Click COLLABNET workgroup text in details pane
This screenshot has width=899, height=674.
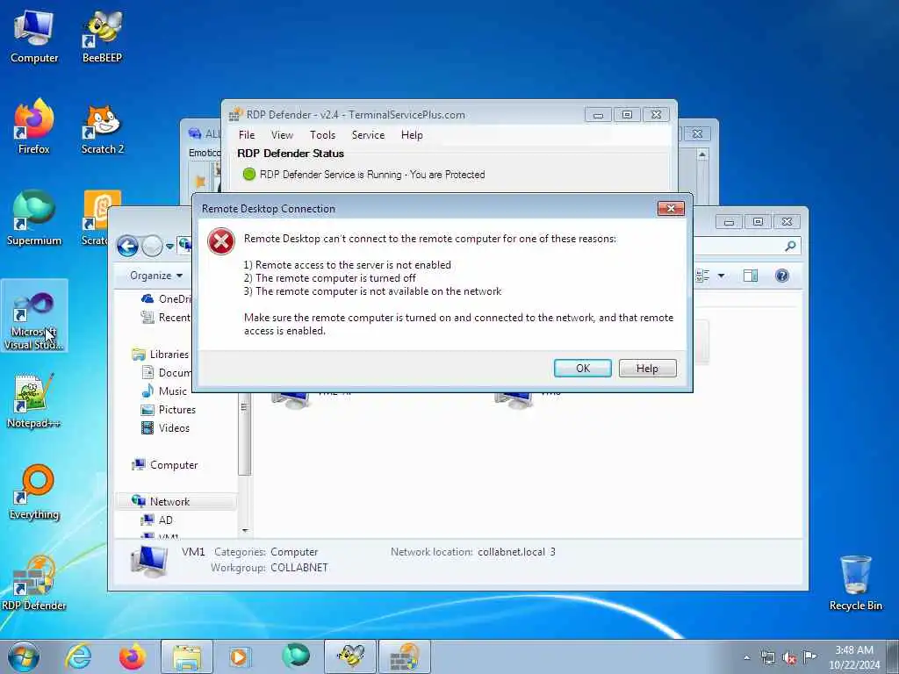click(299, 568)
